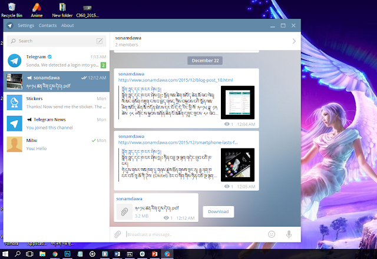Open the Settings menu
Screen dimensions: 377x259
coord(26,25)
